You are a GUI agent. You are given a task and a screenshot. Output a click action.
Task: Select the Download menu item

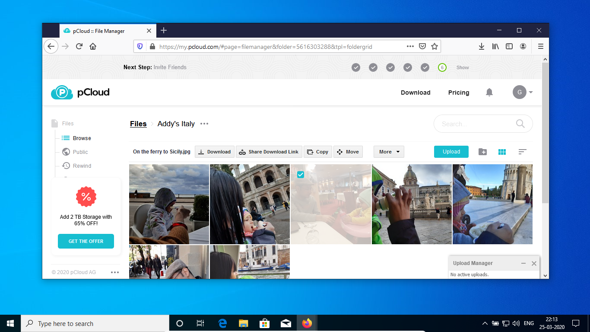[x=415, y=92]
